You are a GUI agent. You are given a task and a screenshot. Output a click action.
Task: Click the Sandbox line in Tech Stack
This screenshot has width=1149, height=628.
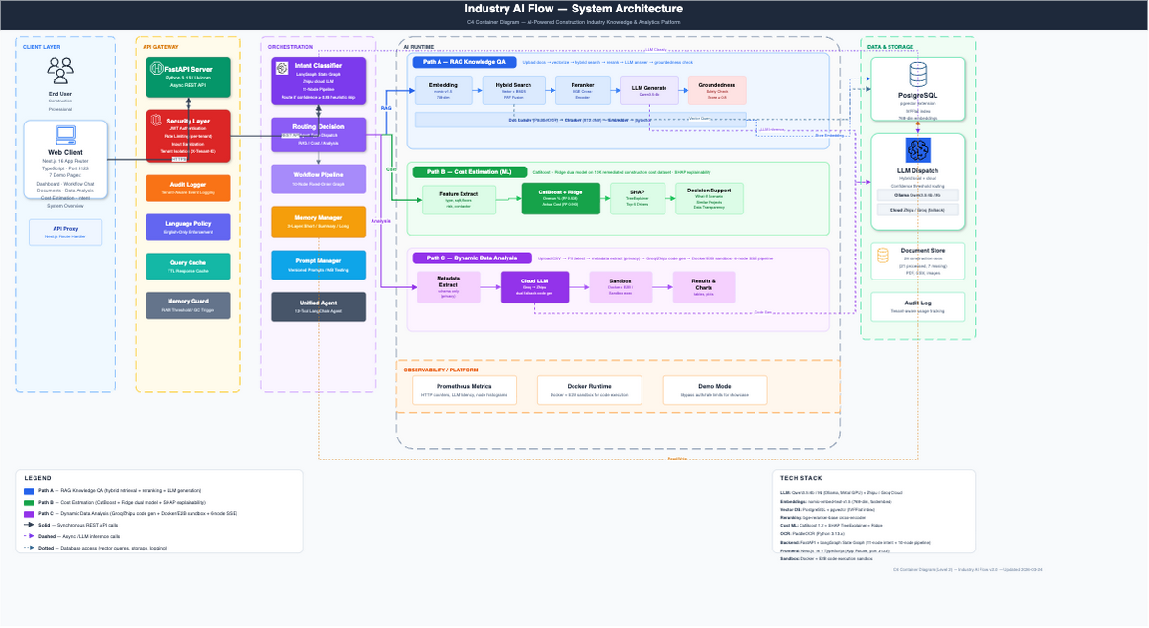[827, 557]
